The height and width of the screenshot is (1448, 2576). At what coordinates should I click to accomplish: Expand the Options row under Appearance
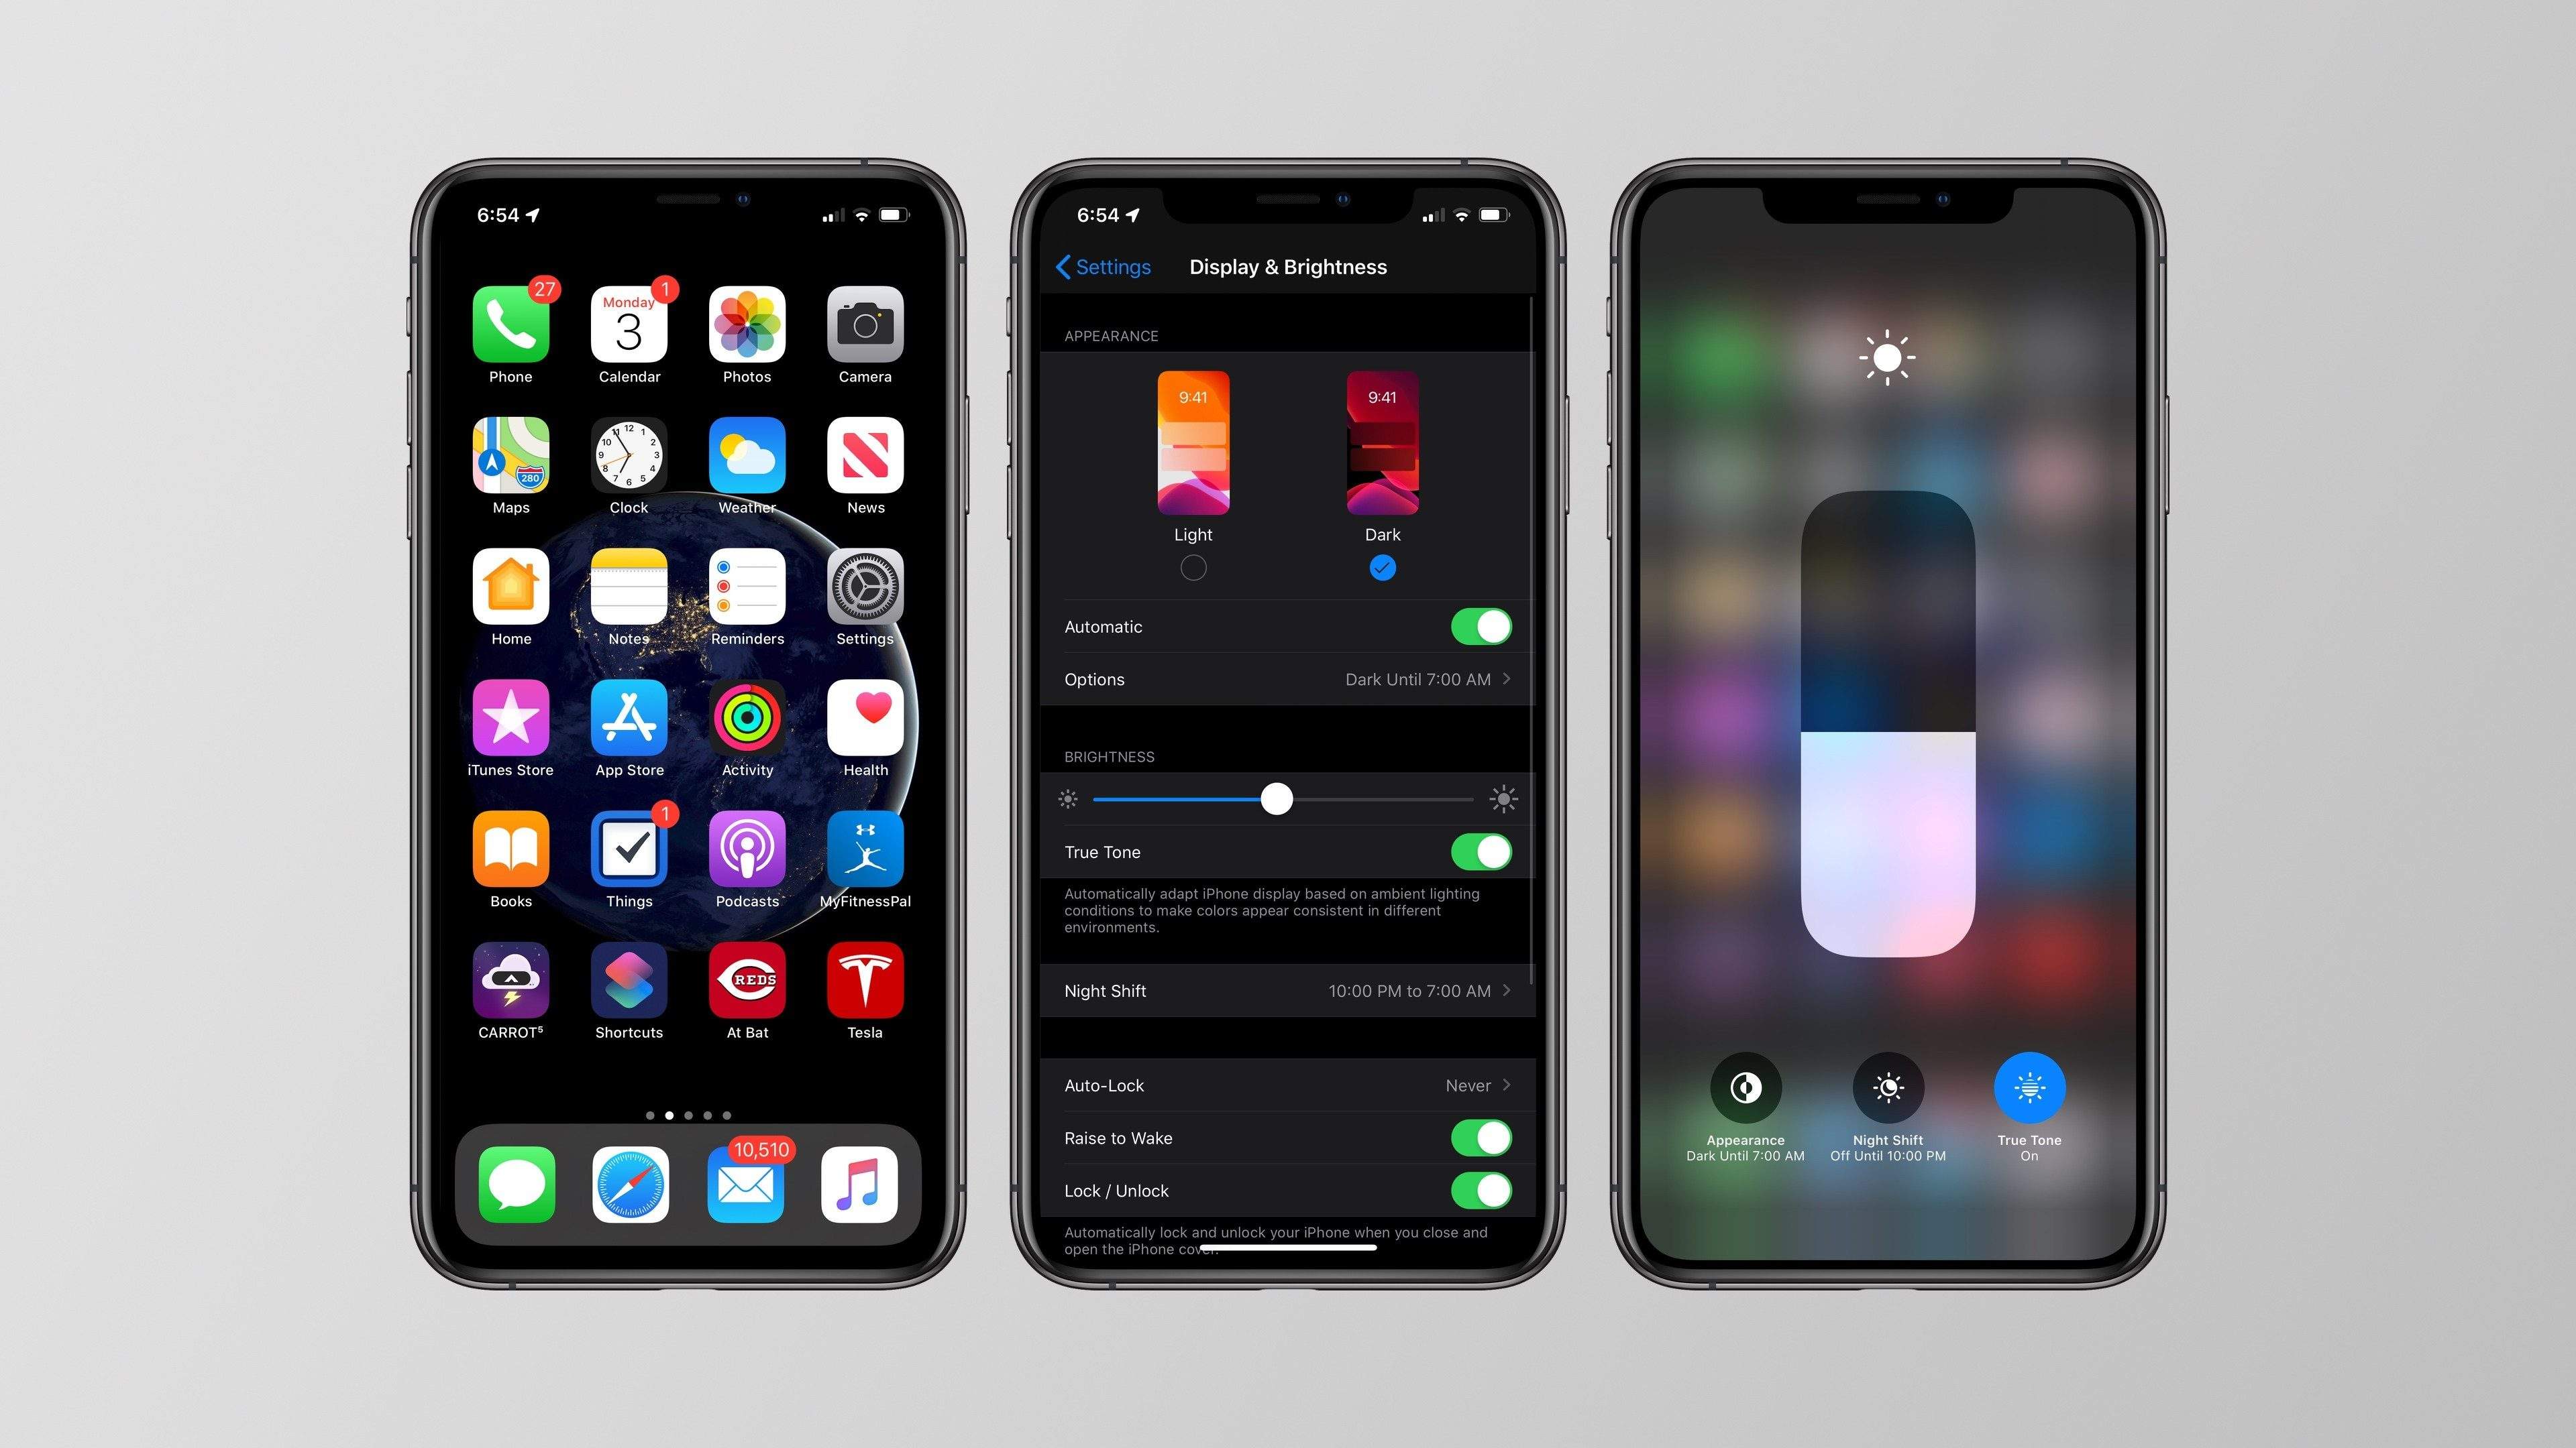coord(1286,679)
